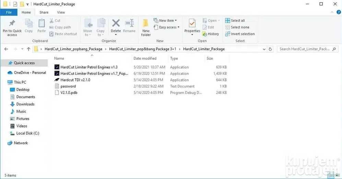This screenshot has width=342, height=179.
Task: Click Select all
Action: pyautogui.click(x=235, y=20)
